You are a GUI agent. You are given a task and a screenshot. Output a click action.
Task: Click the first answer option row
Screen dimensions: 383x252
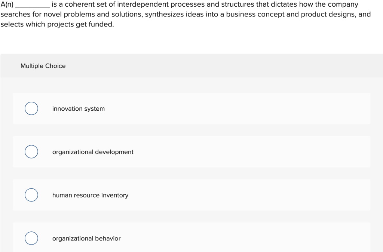click(191, 108)
